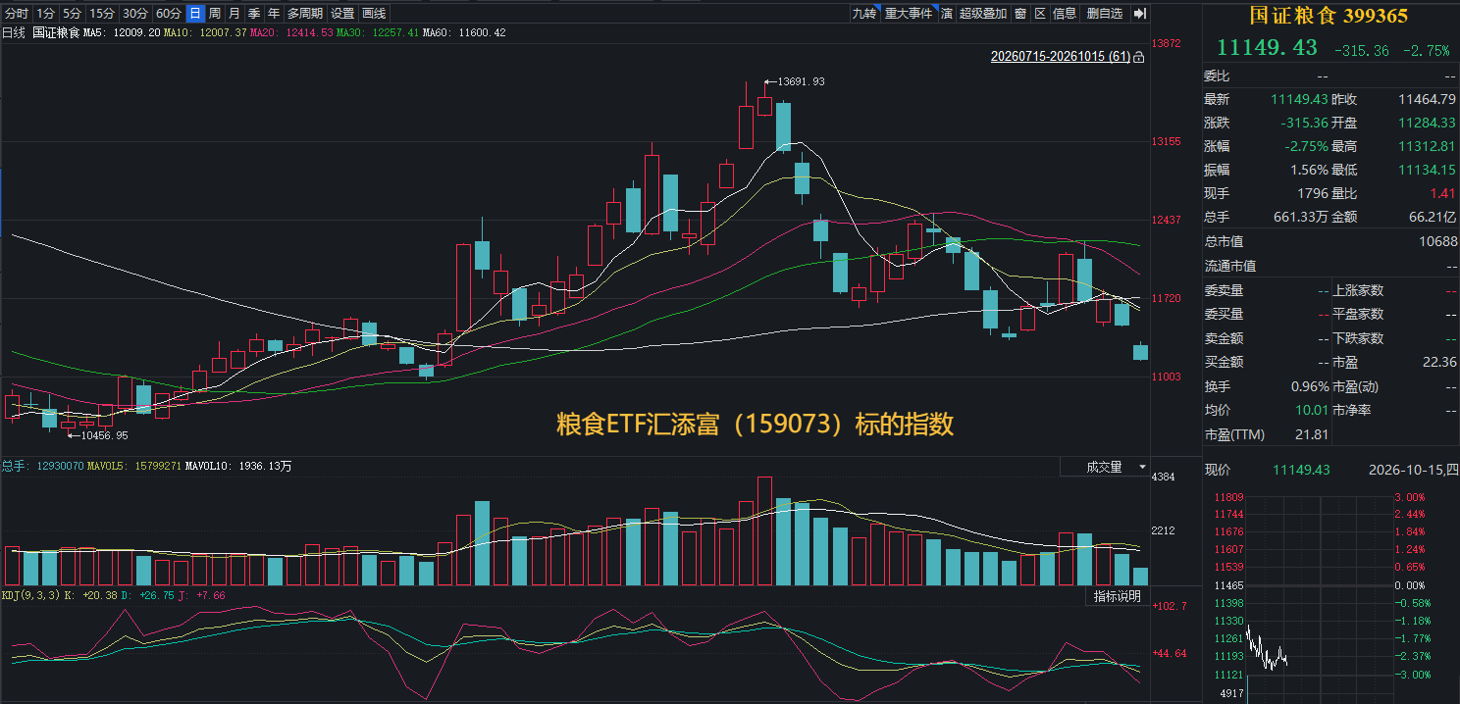Toggle the 季 quarterly period
1460x704 pixels.
[254, 14]
